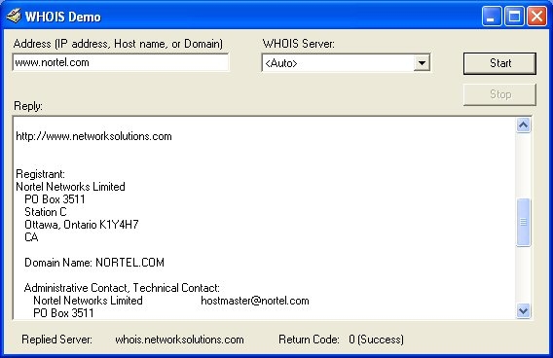
Task: Click the scroll down arrow in Reply box
Action: point(524,311)
